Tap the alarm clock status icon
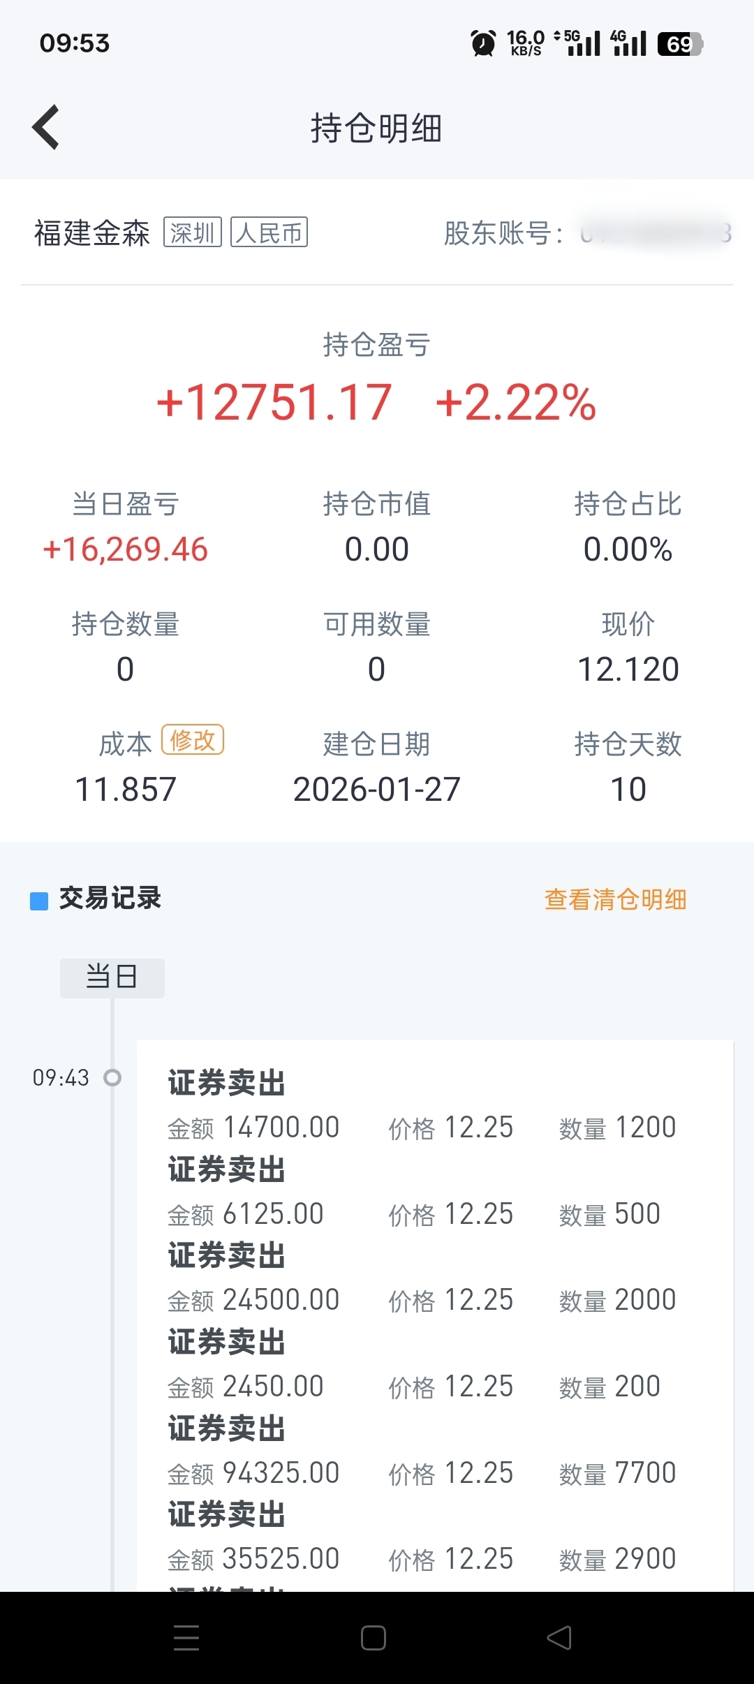Screen dimensions: 754x1684 pos(483,43)
